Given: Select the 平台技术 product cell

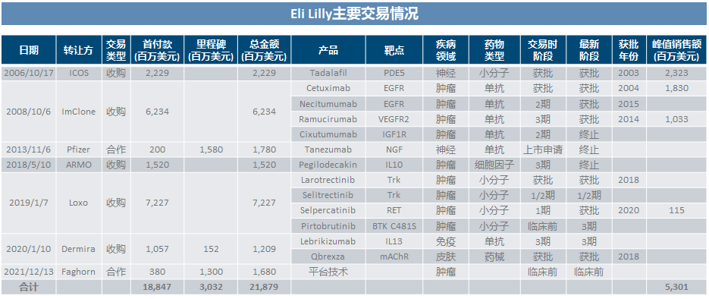Looking at the screenshot, I should point(328,272).
